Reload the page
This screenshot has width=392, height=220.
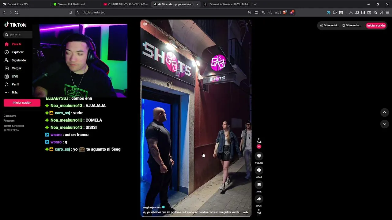click(x=17, y=13)
